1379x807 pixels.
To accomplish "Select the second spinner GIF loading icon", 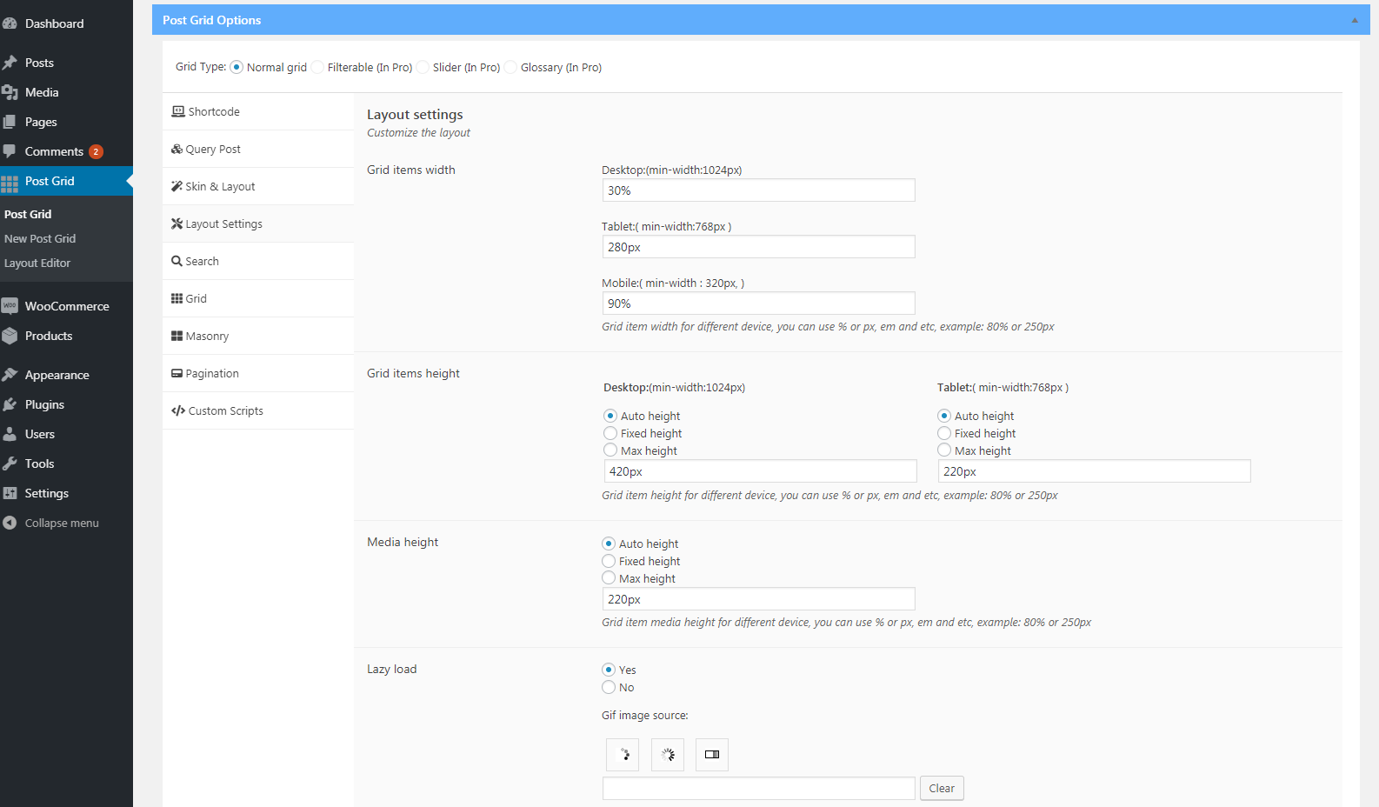I will click(668, 755).
